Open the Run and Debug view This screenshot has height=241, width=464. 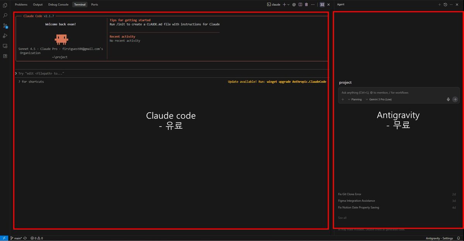tap(5, 36)
